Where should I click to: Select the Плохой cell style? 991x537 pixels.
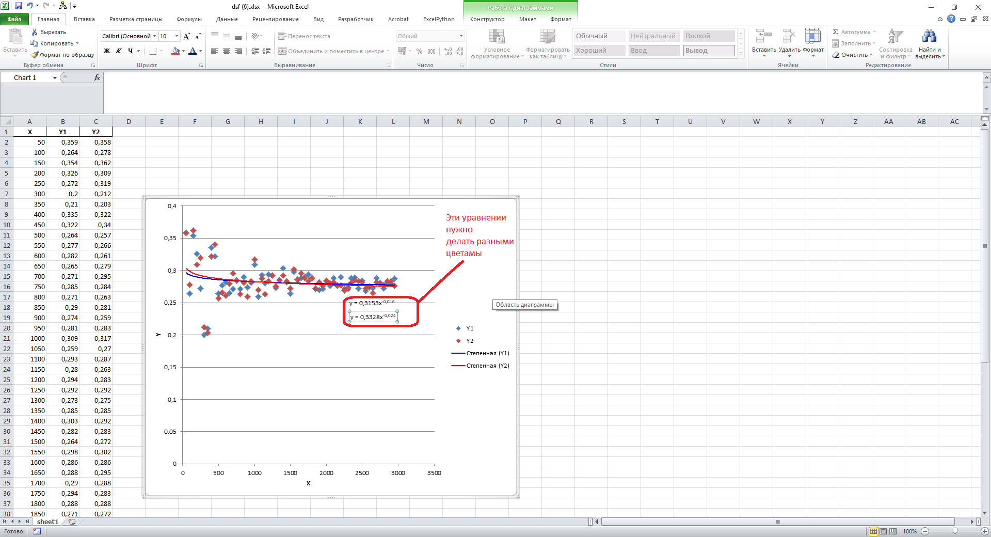point(709,36)
